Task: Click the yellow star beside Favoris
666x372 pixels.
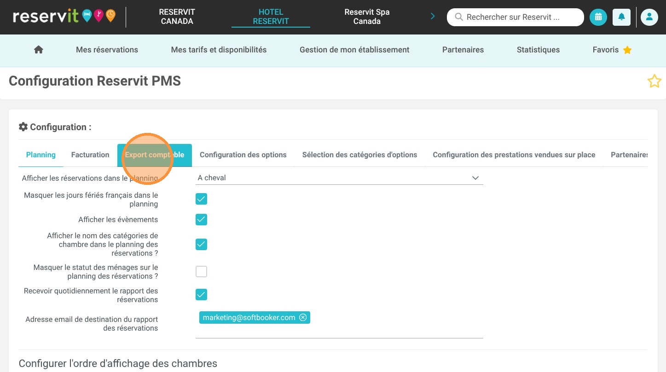Action: point(627,50)
